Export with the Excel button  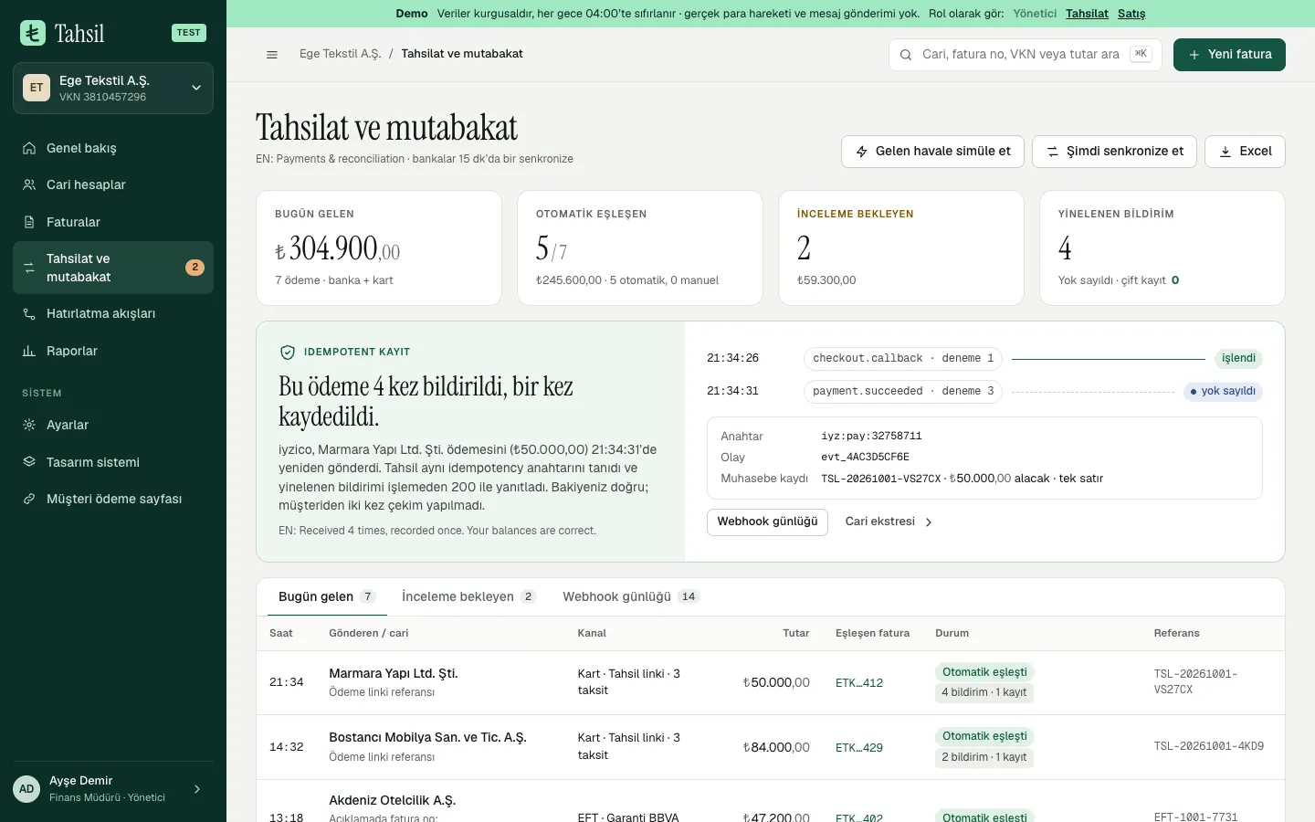[1245, 152]
